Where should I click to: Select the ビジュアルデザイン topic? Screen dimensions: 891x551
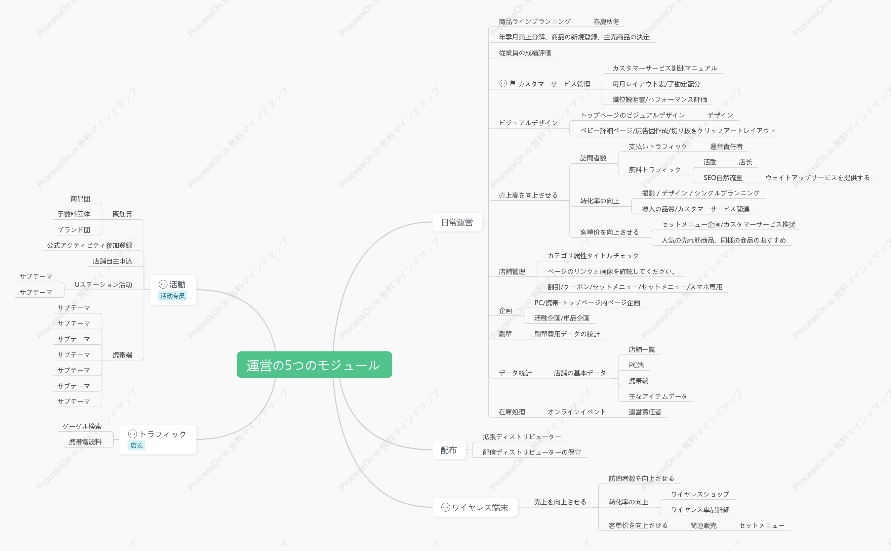528,123
